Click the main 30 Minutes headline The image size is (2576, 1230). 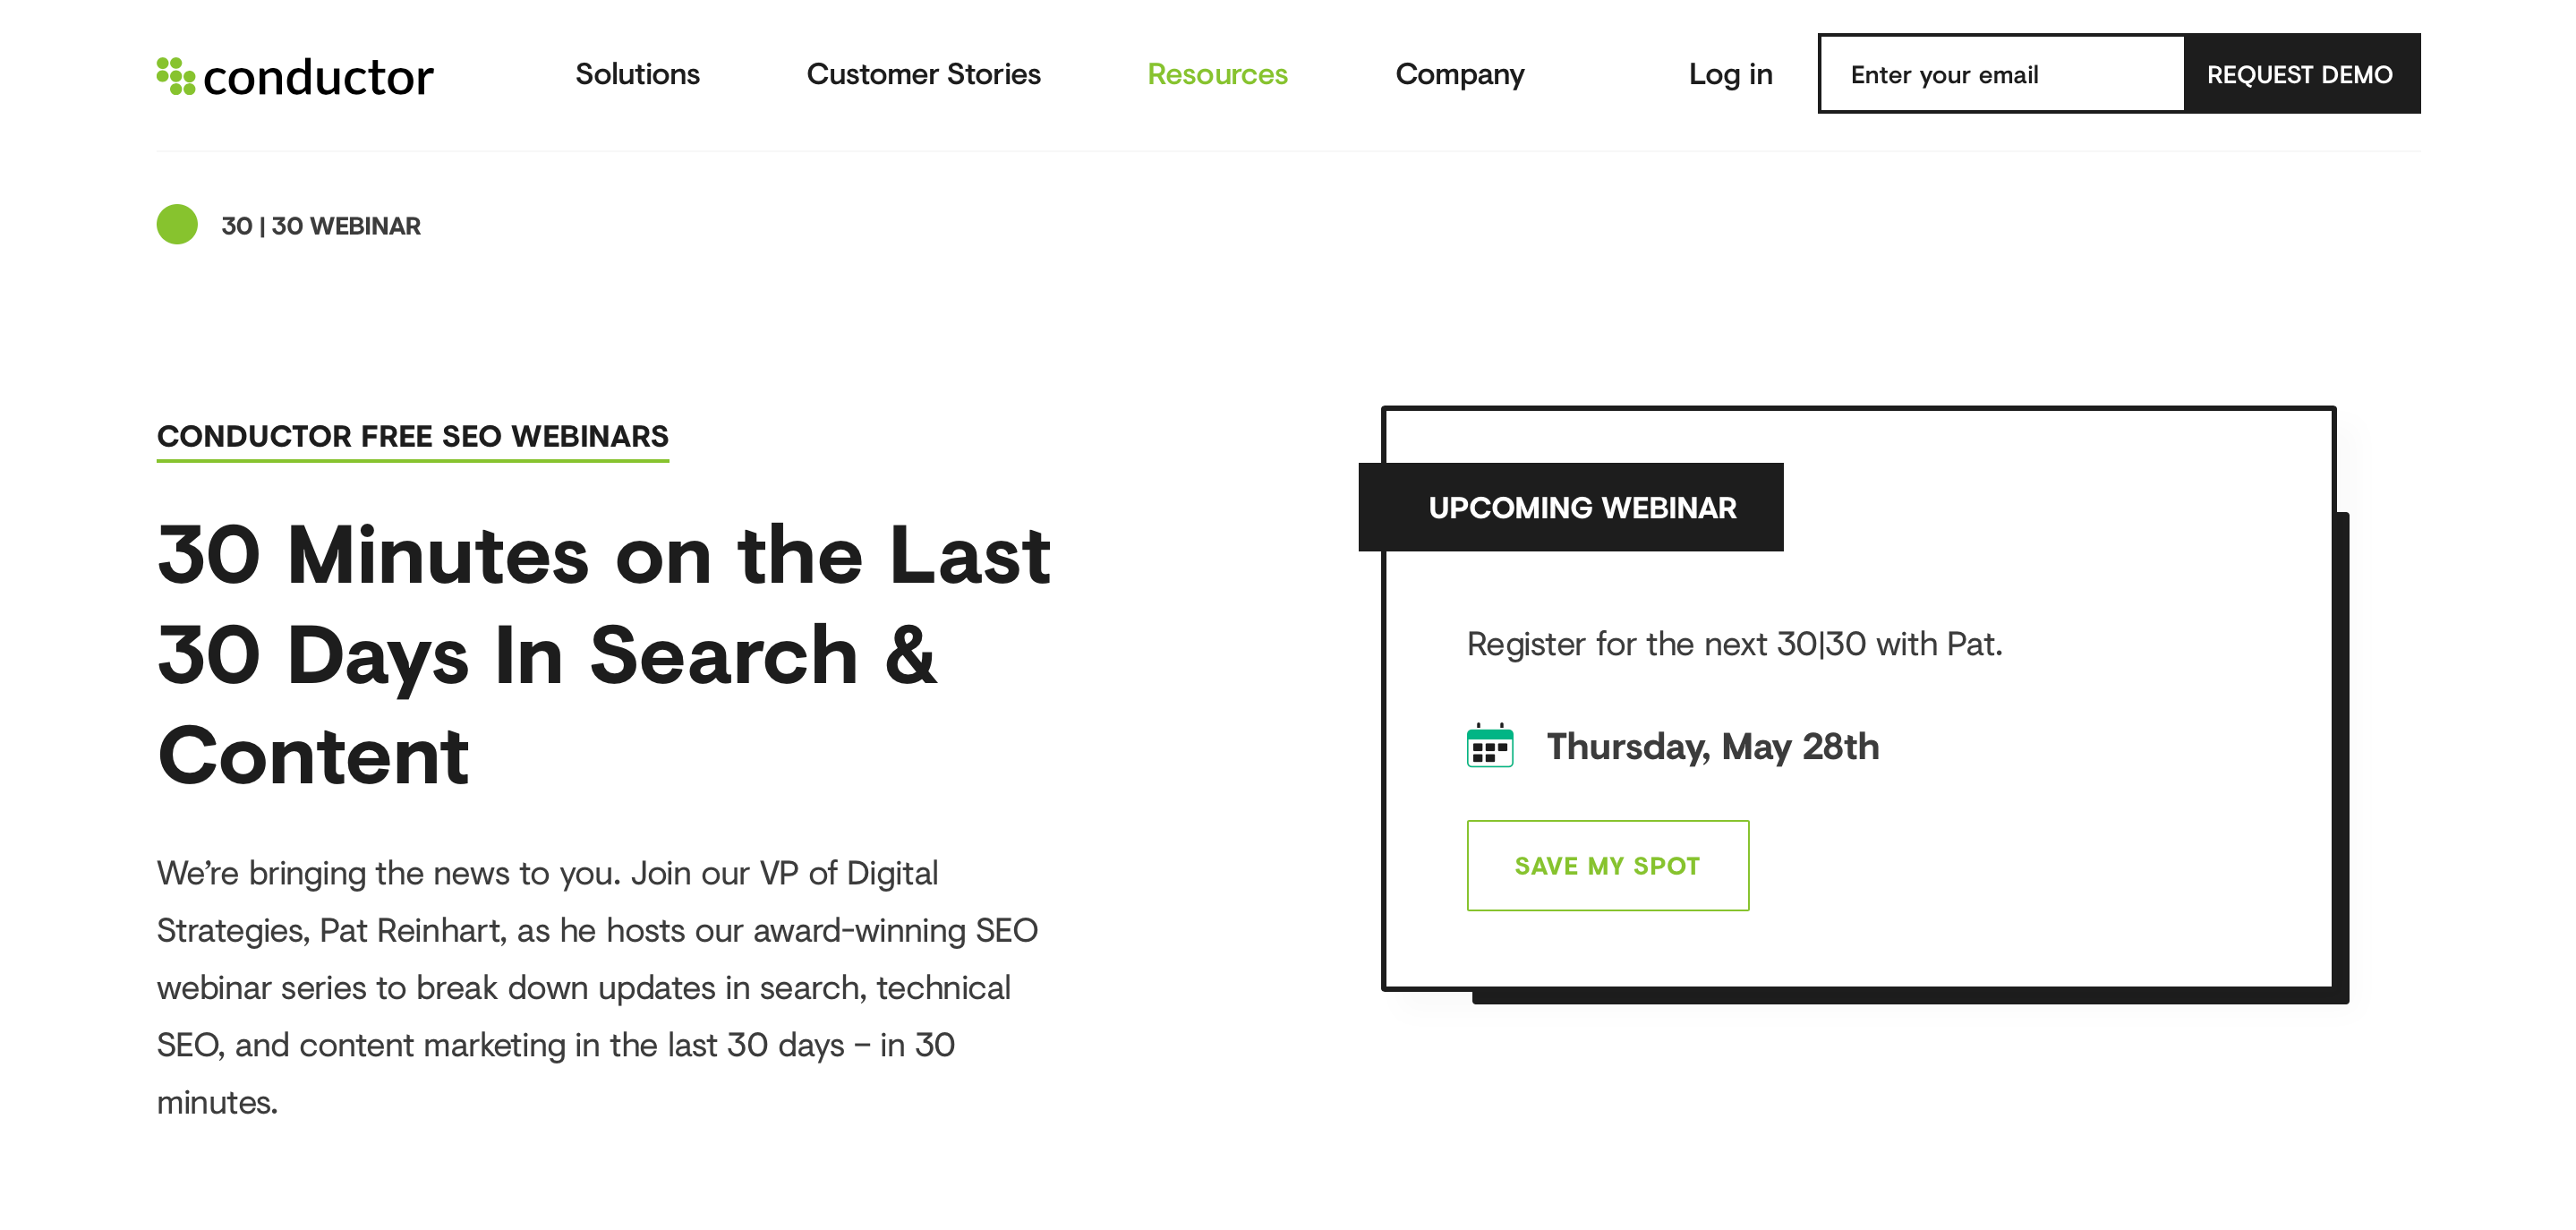(x=603, y=655)
